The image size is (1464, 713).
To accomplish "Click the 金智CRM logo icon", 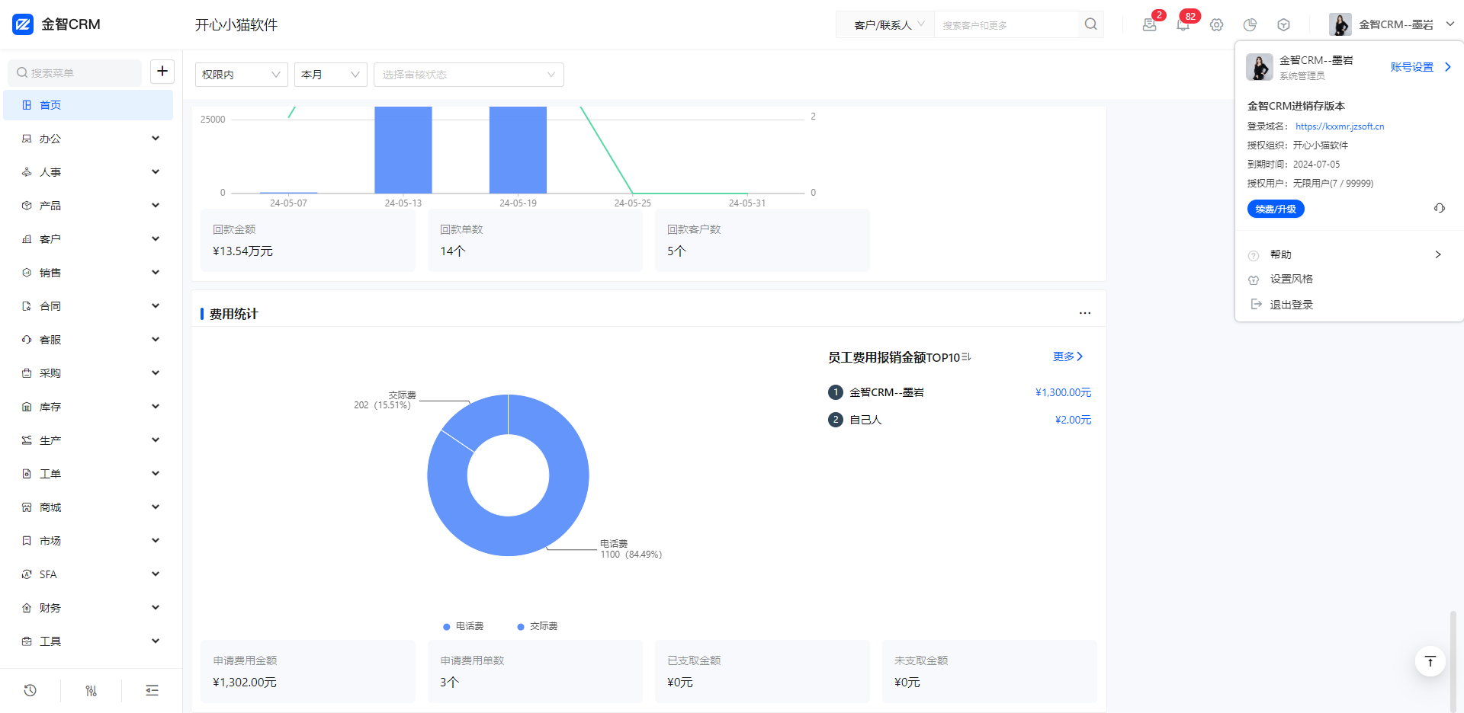I will pos(23,24).
